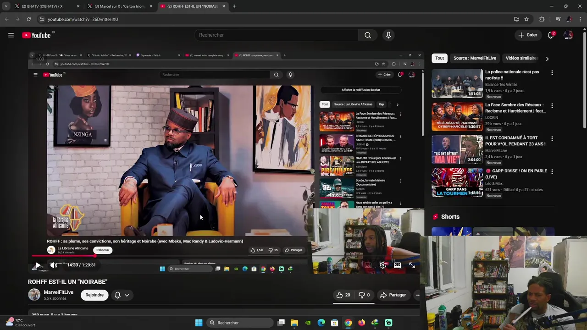
Task: Open new browser tab with plus
Action: point(234,6)
